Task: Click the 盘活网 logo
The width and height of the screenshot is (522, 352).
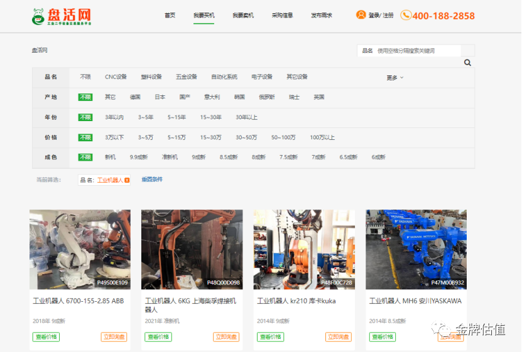Action: (x=62, y=16)
